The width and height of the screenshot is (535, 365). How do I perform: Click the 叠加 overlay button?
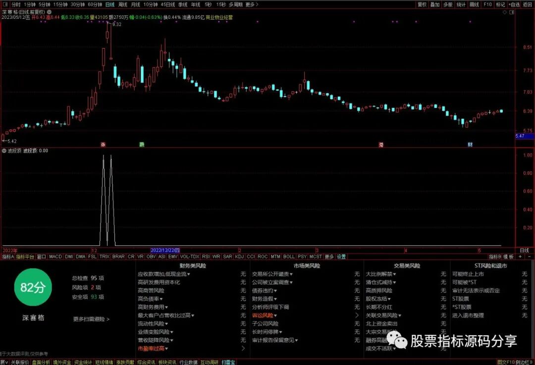[x=435, y=4]
